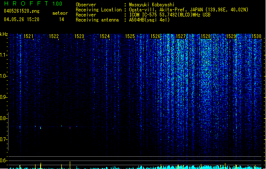The image size is (266, 169).
Task: Click the 1524 time axis label
Action: coord(105,36)
